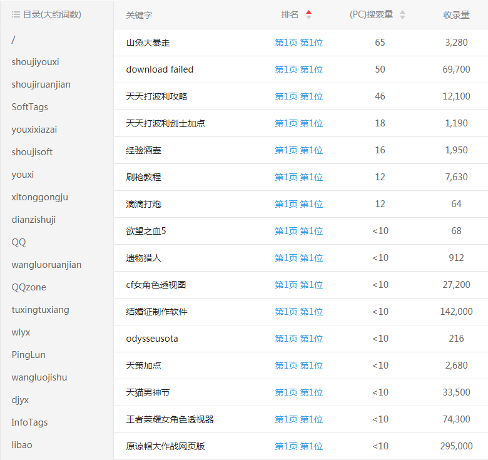Select the wangluoruanjian directory
This screenshot has width=488, height=460.
pos(46,265)
